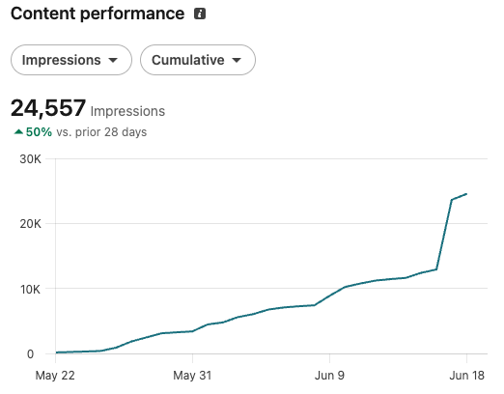Click the Jun 9 date axis label
The width and height of the screenshot is (504, 394).
(329, 376)
